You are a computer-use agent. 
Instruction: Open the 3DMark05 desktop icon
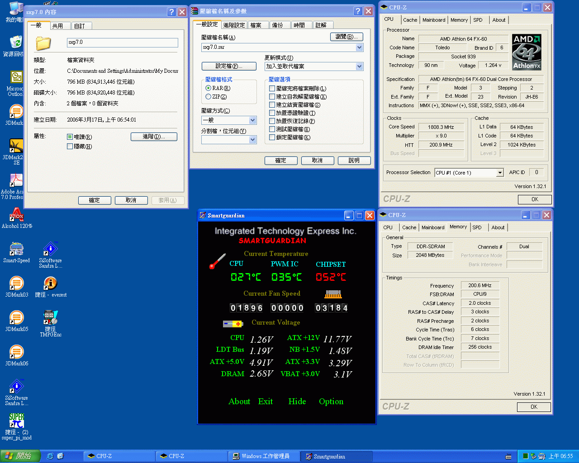tap(16, 317)
